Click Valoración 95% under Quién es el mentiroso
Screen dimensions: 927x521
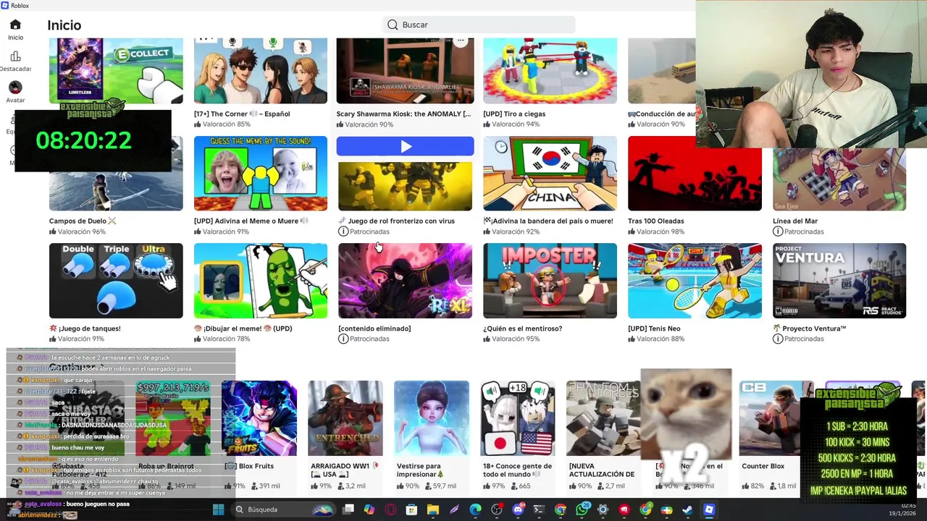tap(511, 339)
